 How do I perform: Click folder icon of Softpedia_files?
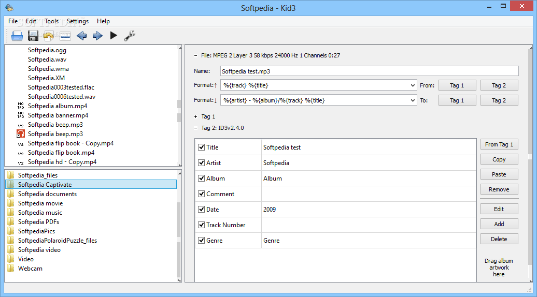pyautogui.click(x=11, y=175)
